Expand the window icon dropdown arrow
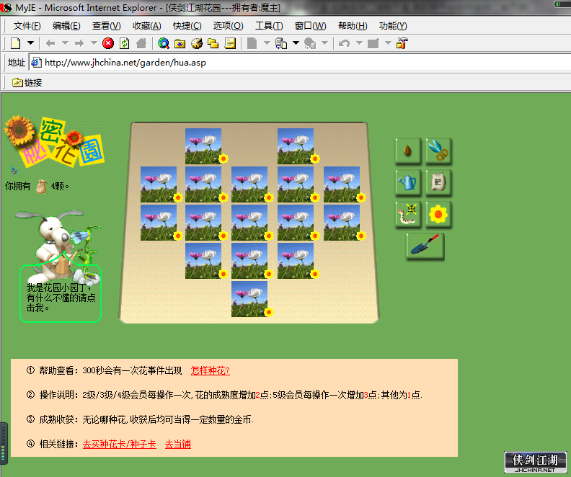This screenshot has height=477, width=571. 388,43
